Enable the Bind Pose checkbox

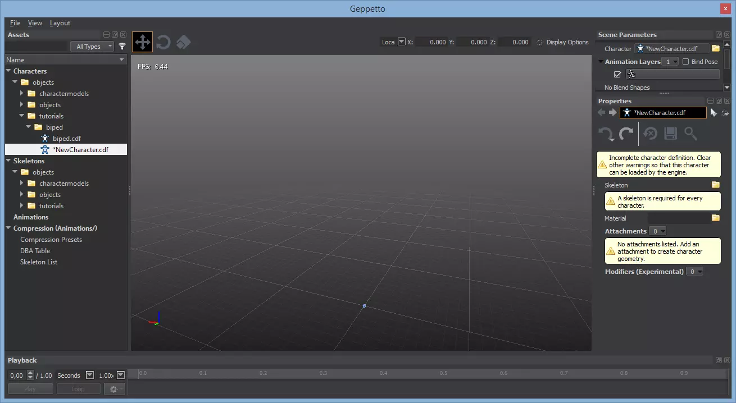685,62
